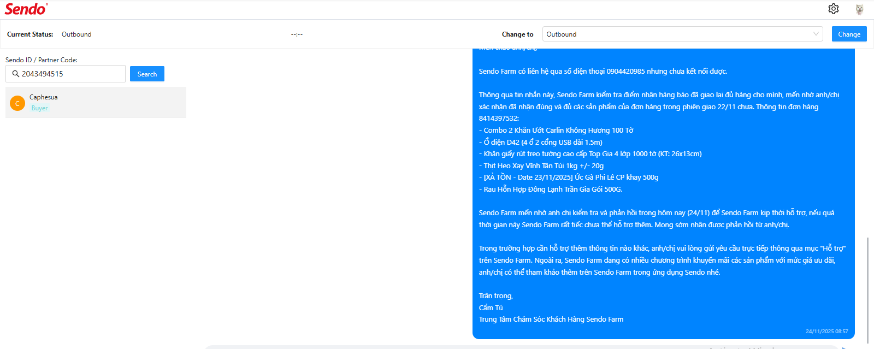Click the Search button
The image size is (874, 349).
(147, 74)
